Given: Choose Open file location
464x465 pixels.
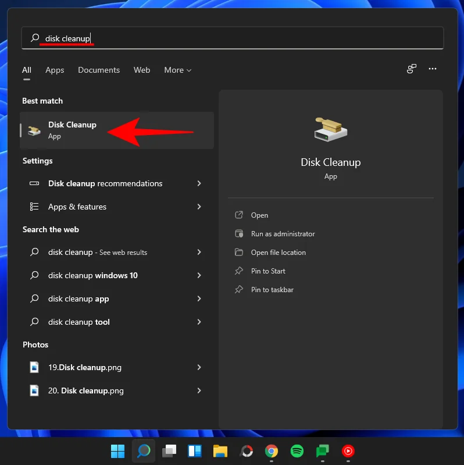Looking at the screenshot, I should point(278,253).
